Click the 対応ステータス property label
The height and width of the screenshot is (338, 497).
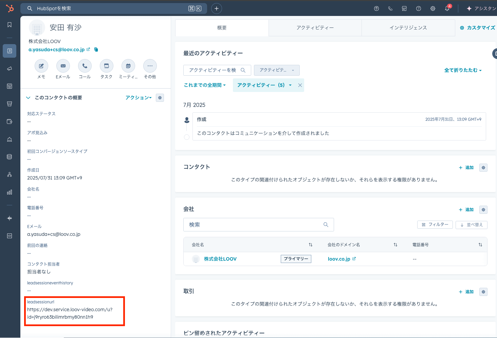click(x=41, y=114)
